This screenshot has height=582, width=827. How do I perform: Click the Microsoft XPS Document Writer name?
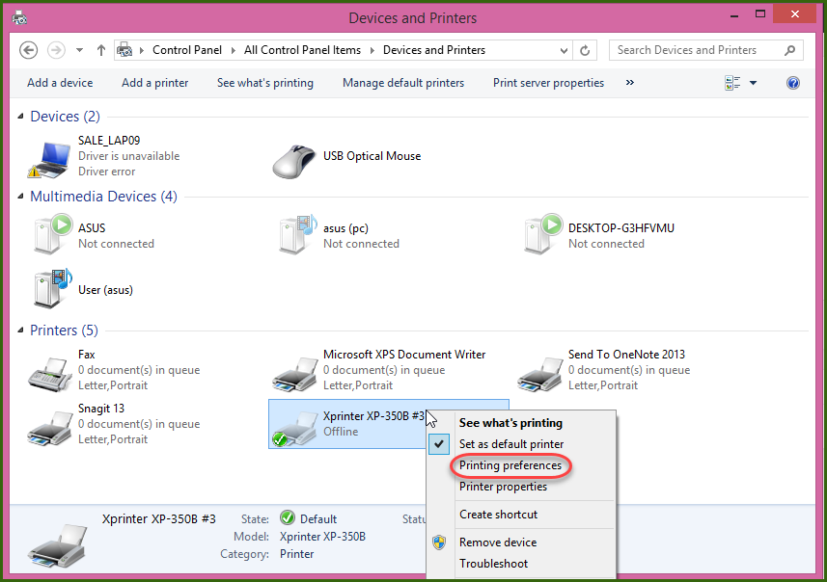(x=404, y=355)
